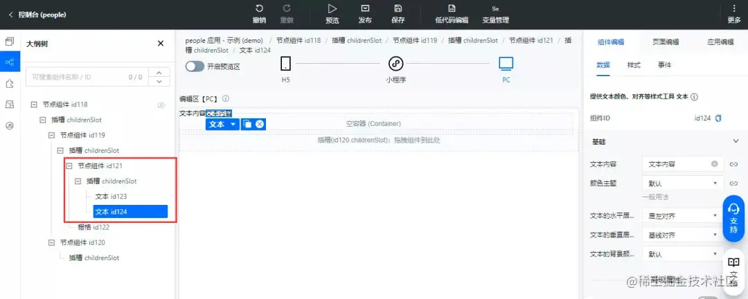Collapse the 基础 section chevron
Viewport: 748px width, 299px height.
[735, 141]
